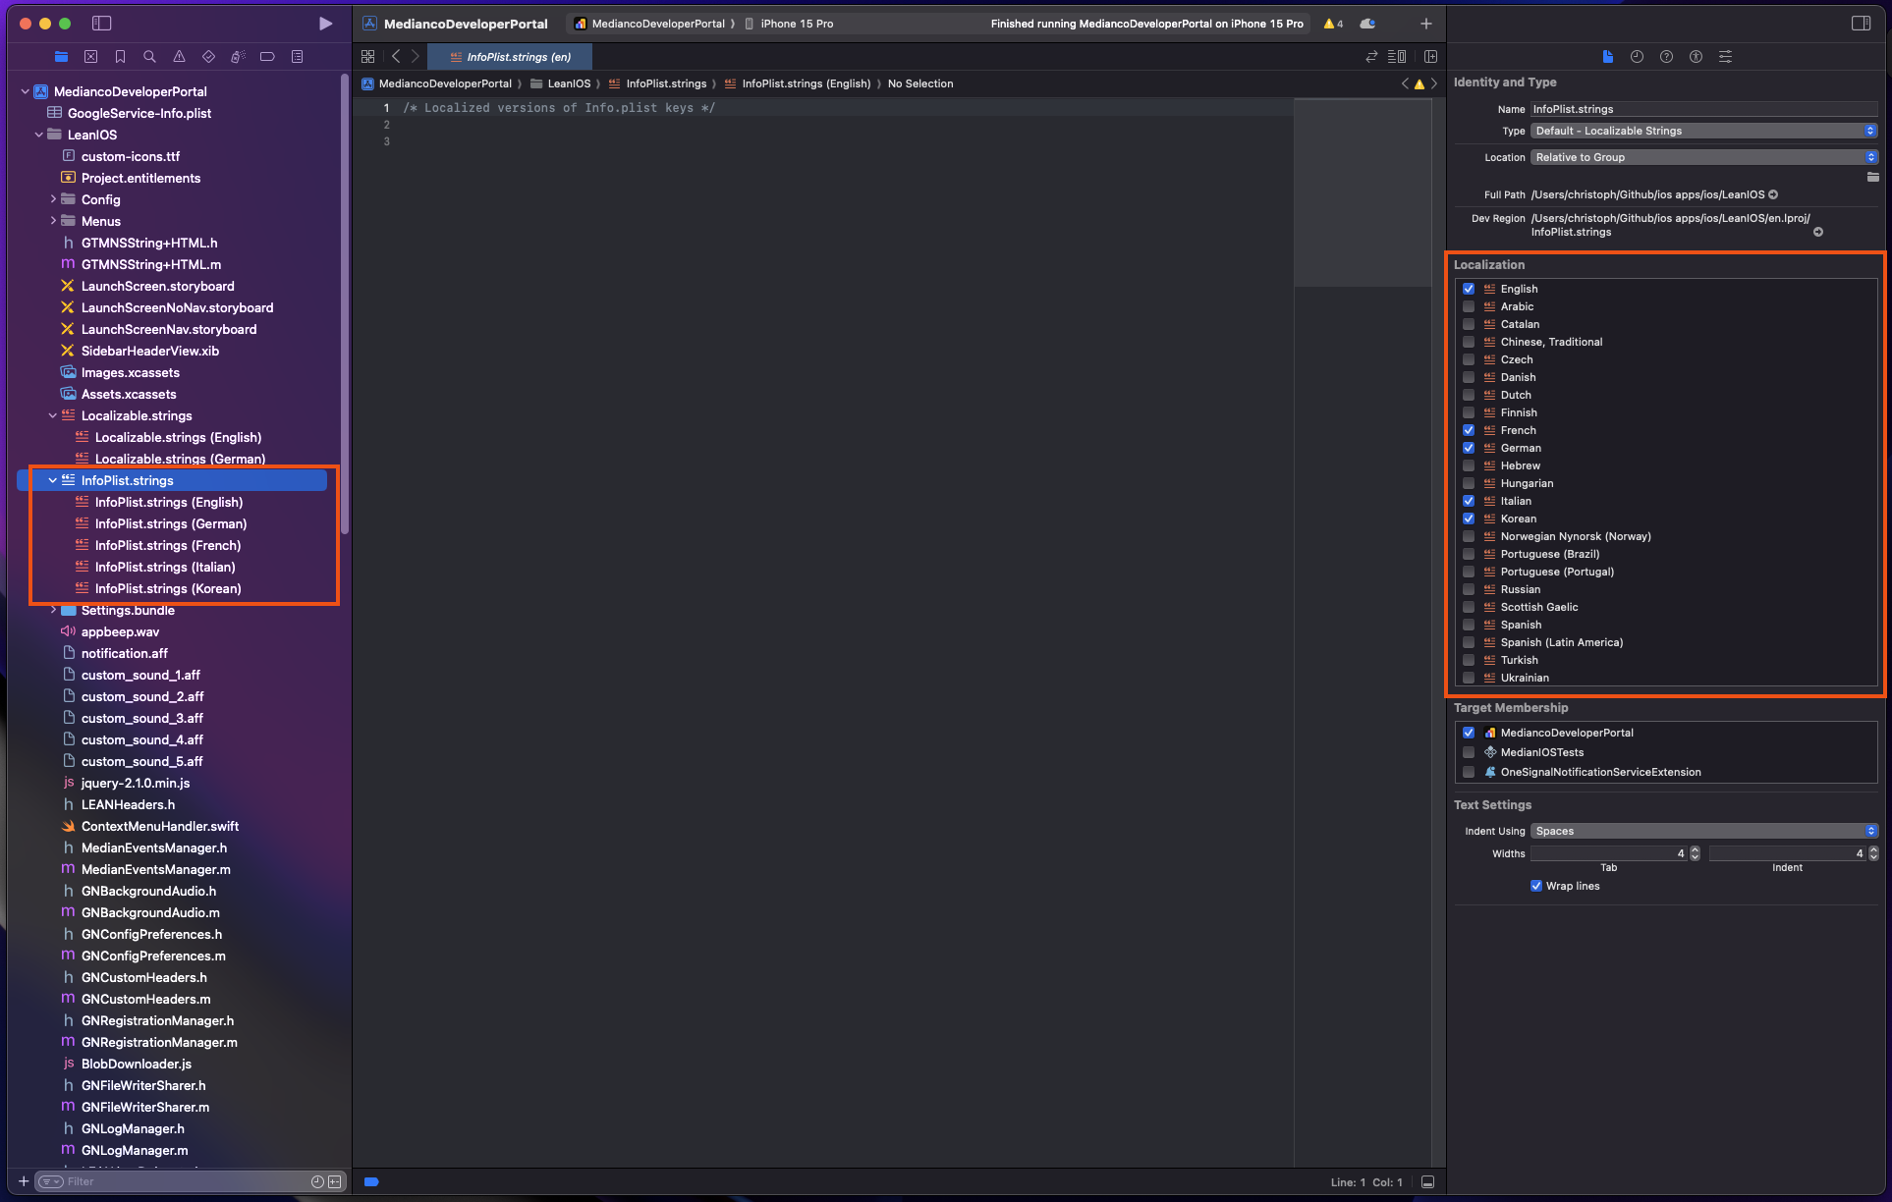The width and height of the screenshot is (1892, 1202).
Task: Expand the Config folder
Action: click(53, 199)
